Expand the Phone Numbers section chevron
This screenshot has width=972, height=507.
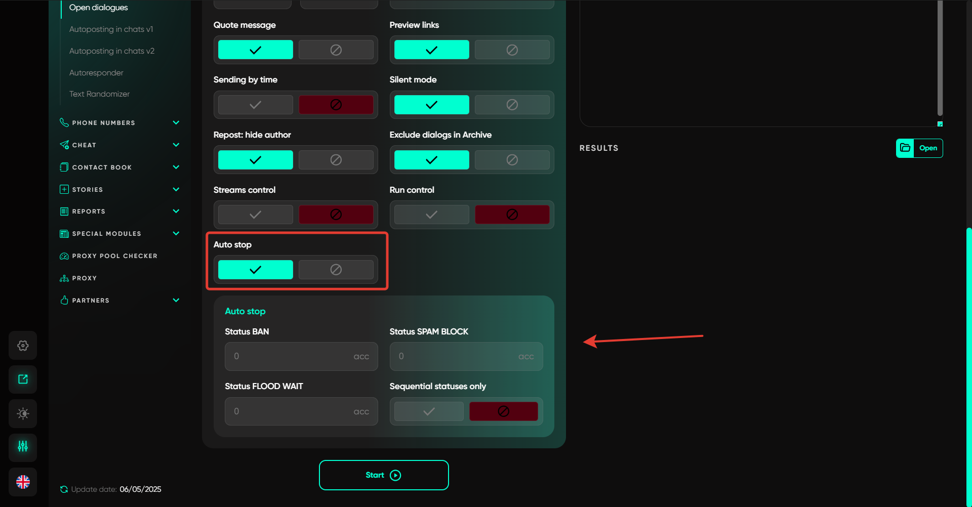(x=176, y=123)
